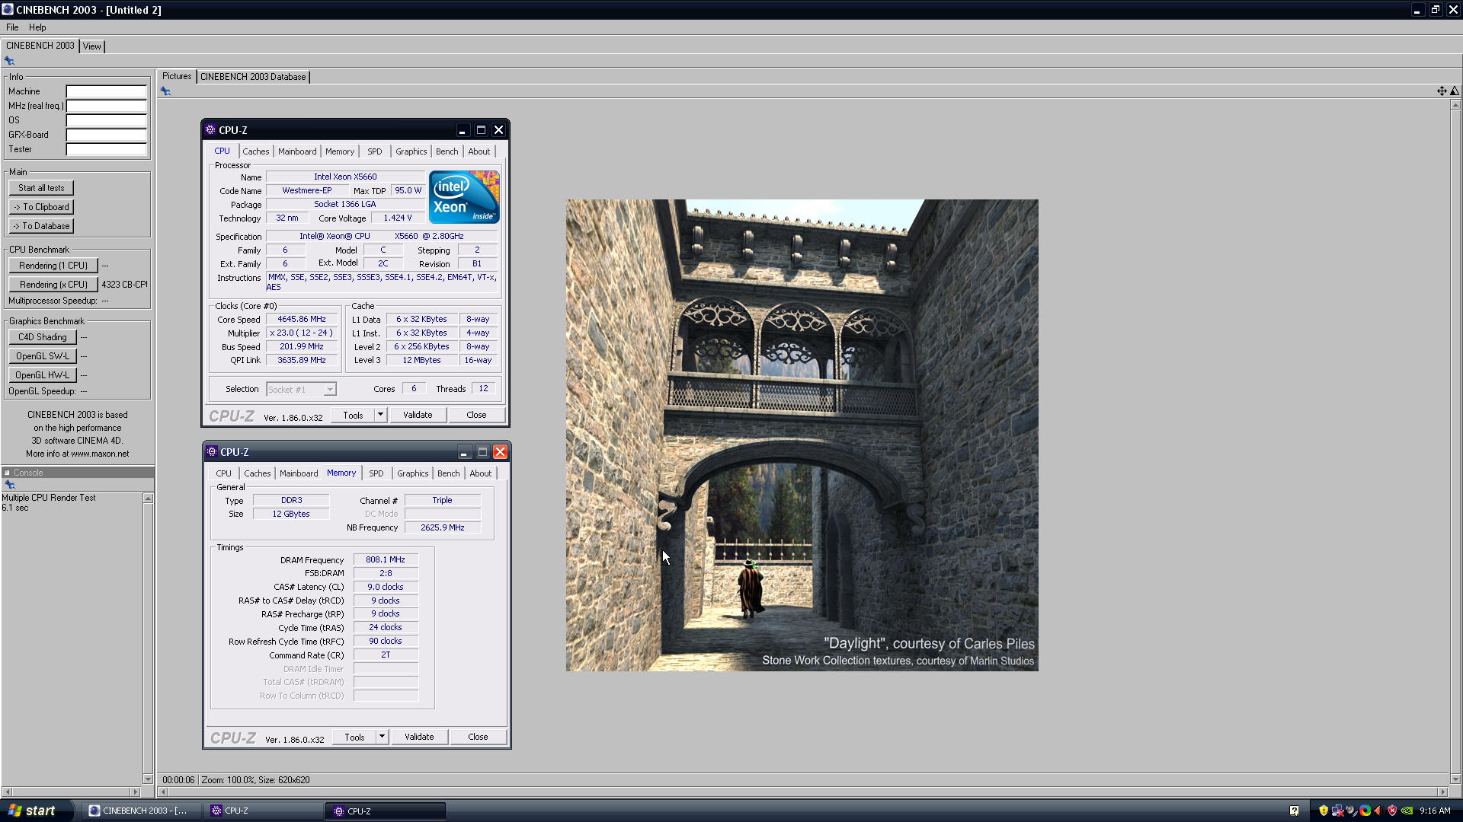Viewport: 1463px width, 822px height.
Task: Click the speaker device tray icon
Action: [1351, 811]
